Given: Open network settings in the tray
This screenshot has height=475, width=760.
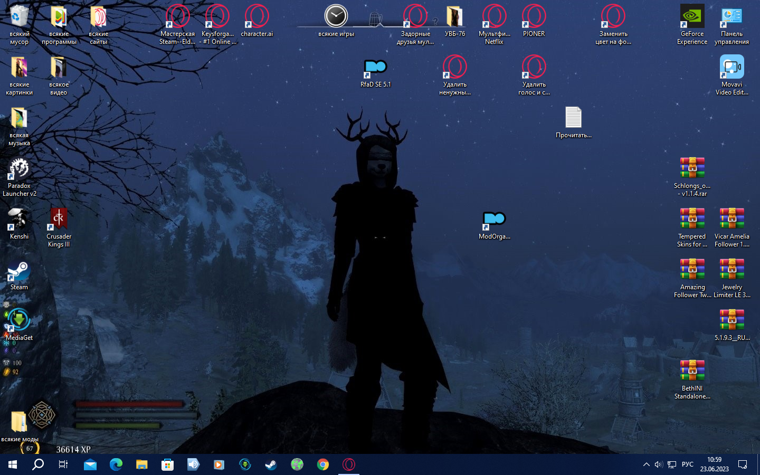Looking at the screenshot, I should [672, 464].
